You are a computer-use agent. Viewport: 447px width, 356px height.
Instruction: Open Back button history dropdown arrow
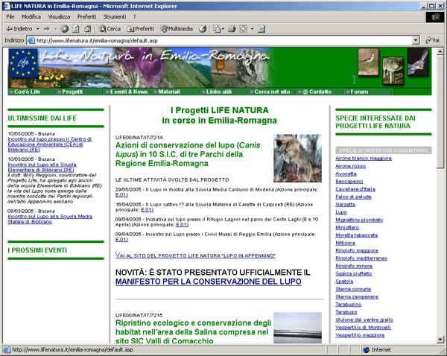pyautogui.click(x=38, y=29)
